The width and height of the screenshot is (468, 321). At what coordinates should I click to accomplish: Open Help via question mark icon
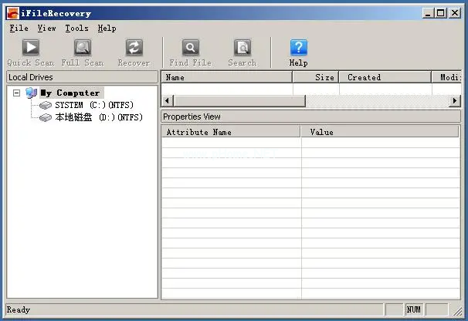298,49
